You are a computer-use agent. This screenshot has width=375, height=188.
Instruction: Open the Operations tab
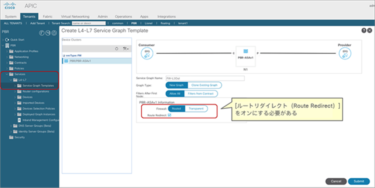(x=124, y=17)
